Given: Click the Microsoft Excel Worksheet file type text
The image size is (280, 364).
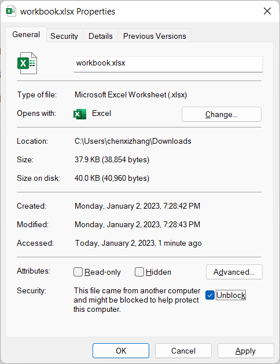Looking at the screenshot, I should point(131,94).
